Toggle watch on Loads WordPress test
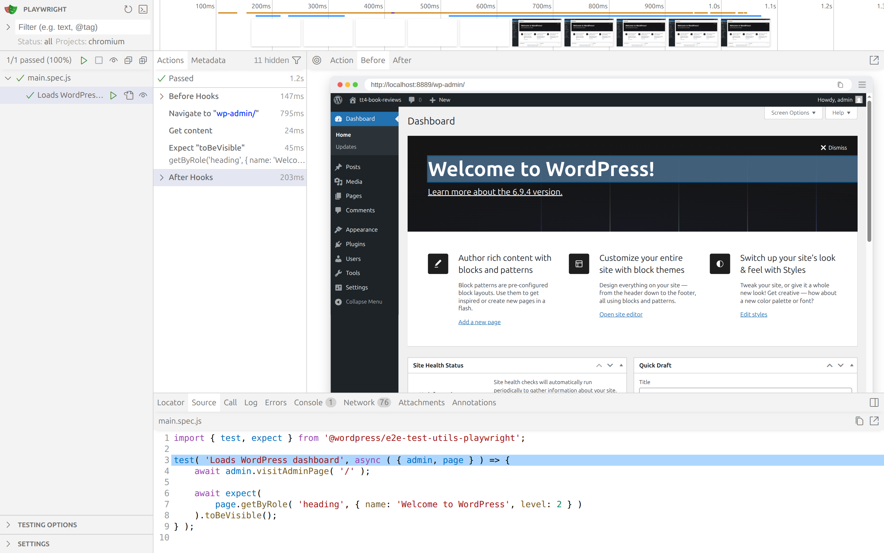Viewport: 884px width, 553px height. tap(143, 95)
